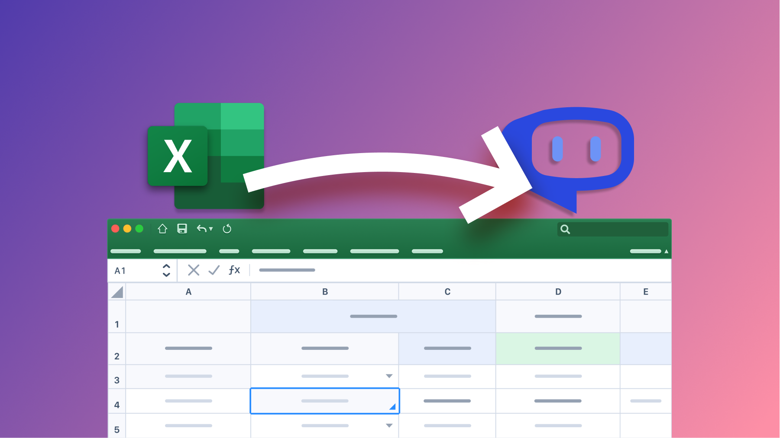
Task: Select column B header
Action: tap(325, 292)
